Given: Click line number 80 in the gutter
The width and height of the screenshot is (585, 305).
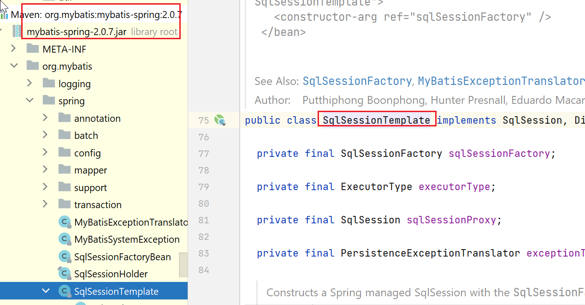Looking at the screenshot, I should [x=204, y=203].
